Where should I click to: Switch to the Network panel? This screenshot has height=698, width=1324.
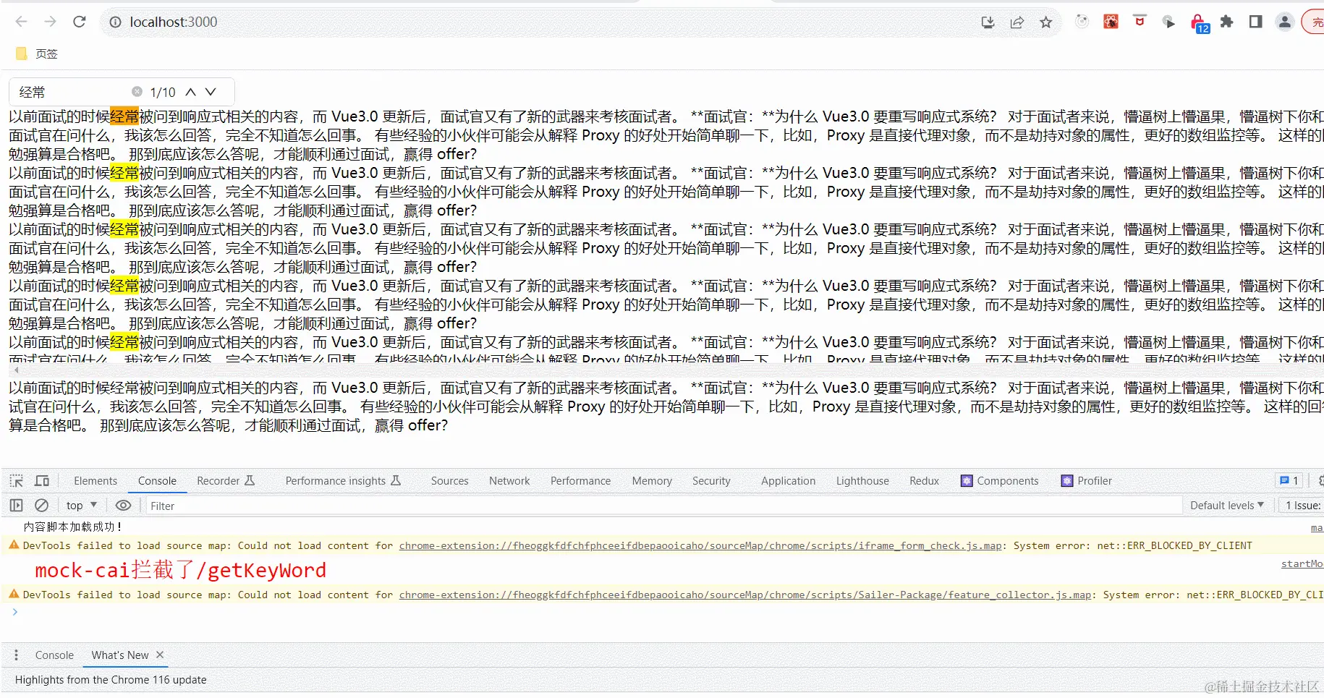pyautogui.click(x=509, y=480)
